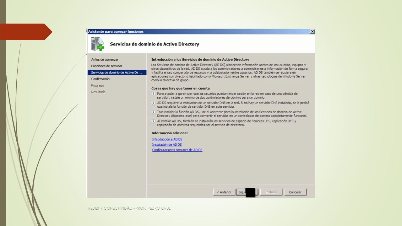Image resolution: width=402 pixels, height=226 pixels.
Task: Click the slide footer 'REDES Y CONECTIVIDAD - PROF. PEDRO CRUZ'
Action: click(x=130, y=208)
